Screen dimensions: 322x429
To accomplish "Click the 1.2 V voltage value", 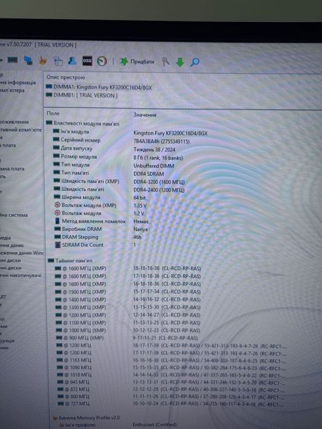I will coord(139,214).
